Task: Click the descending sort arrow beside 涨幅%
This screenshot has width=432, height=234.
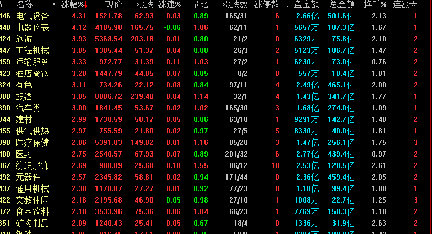Action: (x=87, y=5)
